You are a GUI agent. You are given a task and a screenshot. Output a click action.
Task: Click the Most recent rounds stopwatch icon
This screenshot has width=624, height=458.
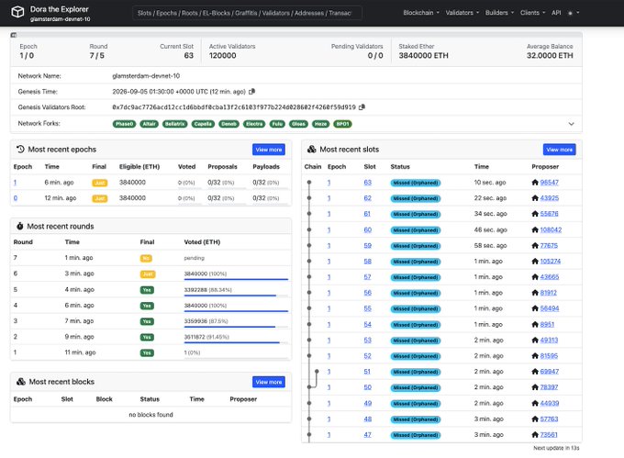click(x=19, y=226)
